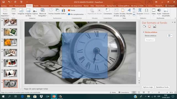Redo using the repeat arrow icon

(15, 2)
